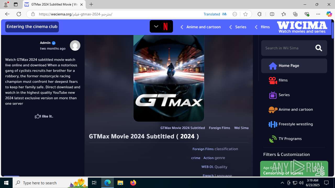This screenshot has height=188, width=335.
Task: Click the Admin avatar image
Action: click(75, 45)
